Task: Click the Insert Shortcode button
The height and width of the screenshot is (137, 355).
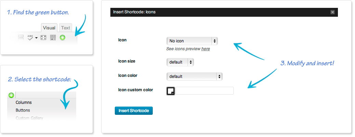Action: point(134,111)
